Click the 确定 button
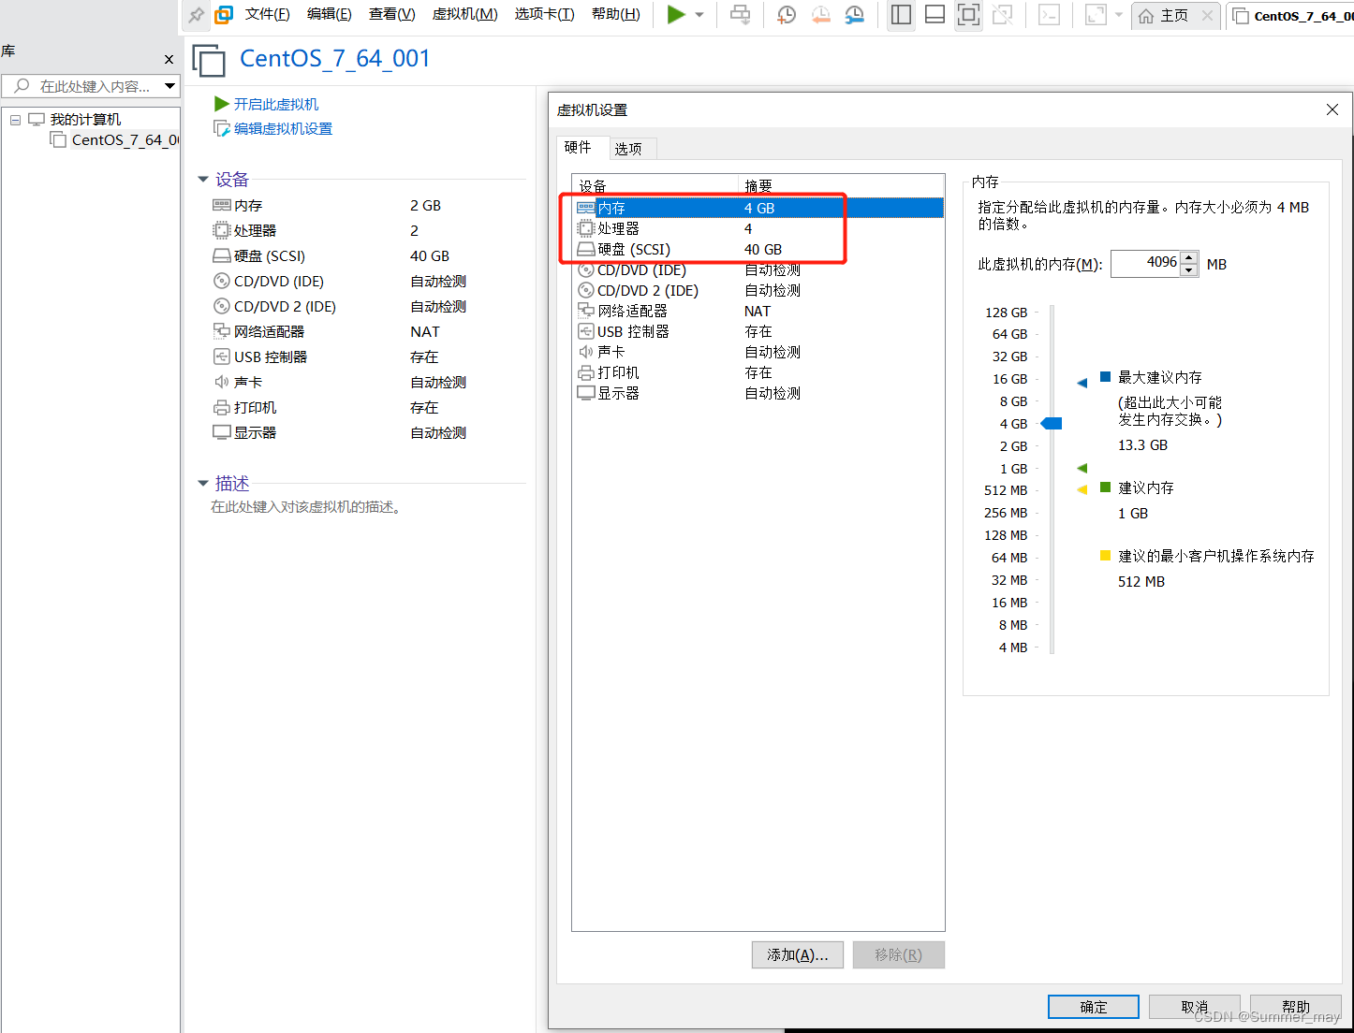1354x1033 pixels. (1094, 1007)
